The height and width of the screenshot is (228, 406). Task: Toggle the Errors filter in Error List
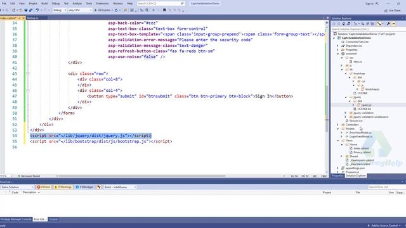click(44, 187)
